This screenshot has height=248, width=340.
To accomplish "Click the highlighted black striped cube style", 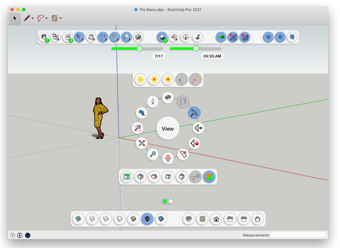I will tap(147, 219).
